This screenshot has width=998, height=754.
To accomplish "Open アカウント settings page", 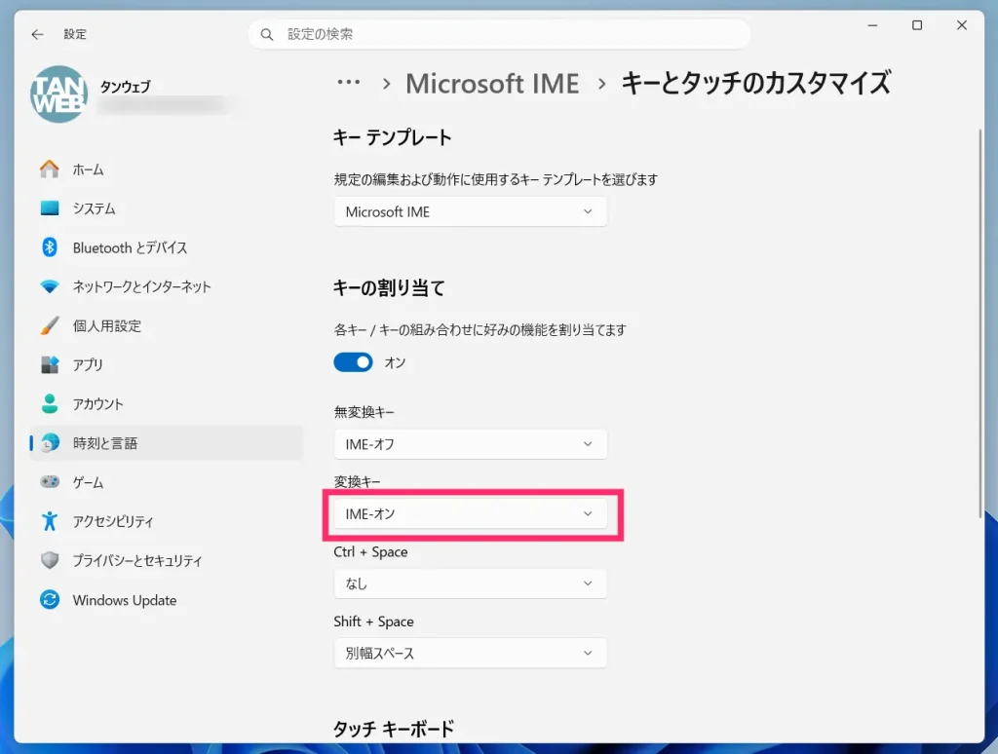I will click(167, 403).
